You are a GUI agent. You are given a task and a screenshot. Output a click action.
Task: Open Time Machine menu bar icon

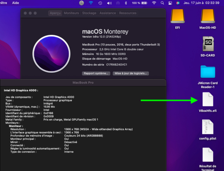click(x=100, y=3)
